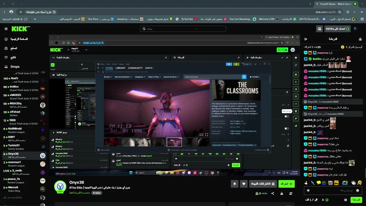Click the notification bell for Onyx36
This screenshot has height=206, width=366.
tap(235, 184)
